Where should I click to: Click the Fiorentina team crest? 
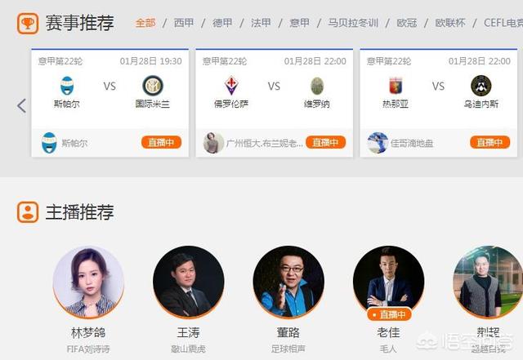(231, 86)
